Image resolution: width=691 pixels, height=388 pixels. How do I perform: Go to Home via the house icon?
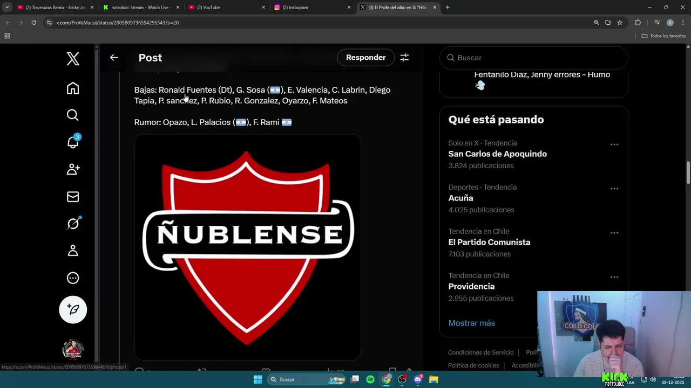(x=73, y=88)
